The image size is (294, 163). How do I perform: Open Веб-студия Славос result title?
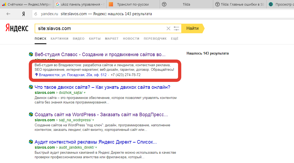(x=100, y=55)
